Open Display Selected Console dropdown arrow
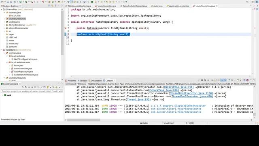This screenshot has width=259, height=146. click(235, 80)
